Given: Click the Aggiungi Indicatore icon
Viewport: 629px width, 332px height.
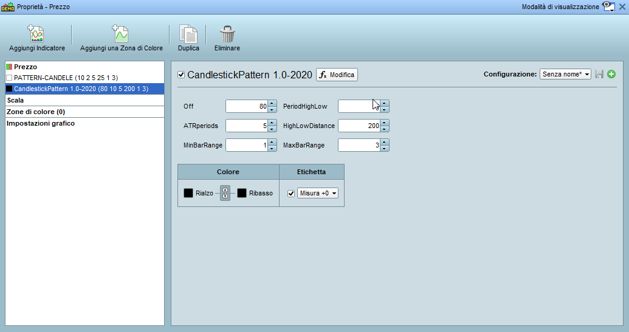Looking at the screenshot, I should (36, 33).
